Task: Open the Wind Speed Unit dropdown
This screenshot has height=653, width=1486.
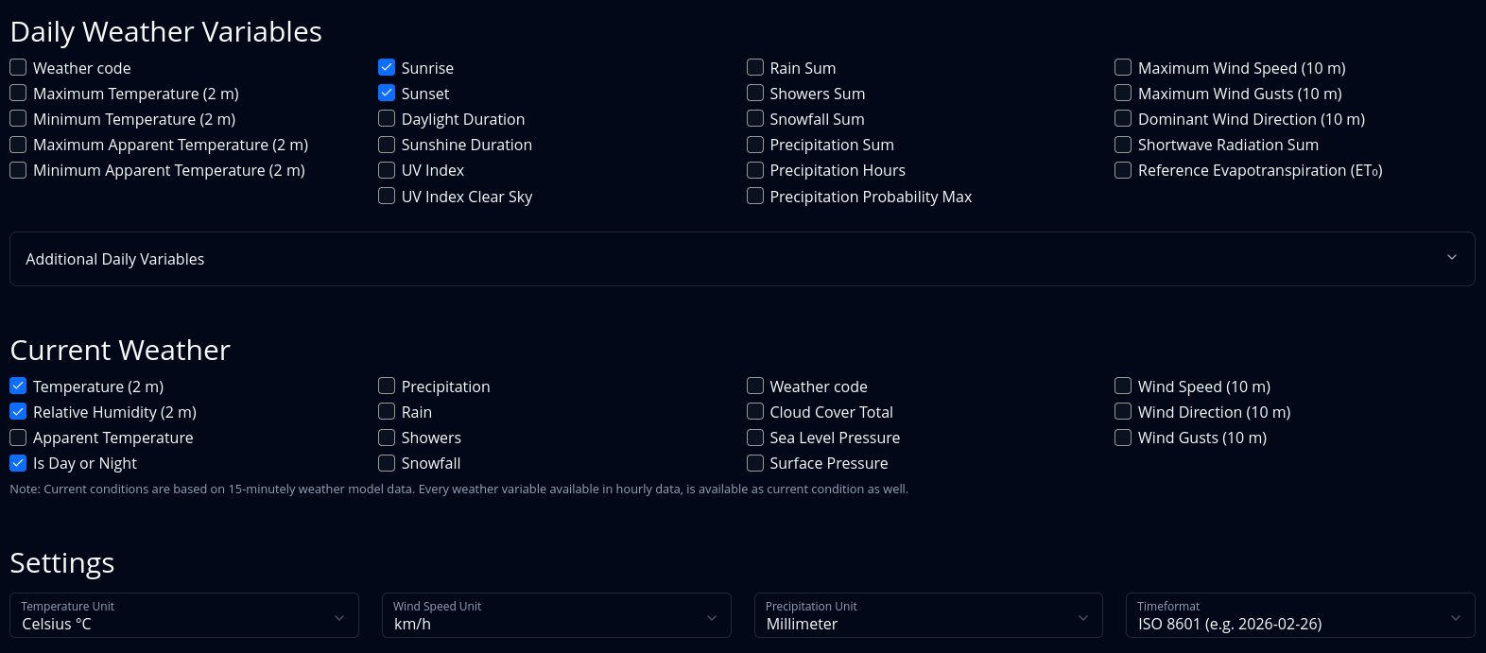Action: (x=556, y=616)
